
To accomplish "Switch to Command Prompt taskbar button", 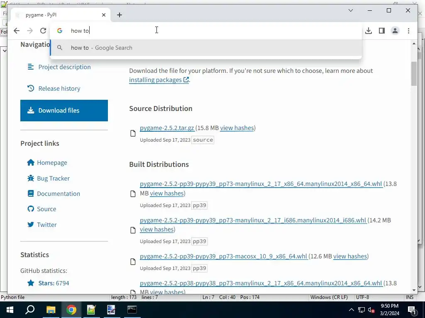I will click(x=132, y=310).
